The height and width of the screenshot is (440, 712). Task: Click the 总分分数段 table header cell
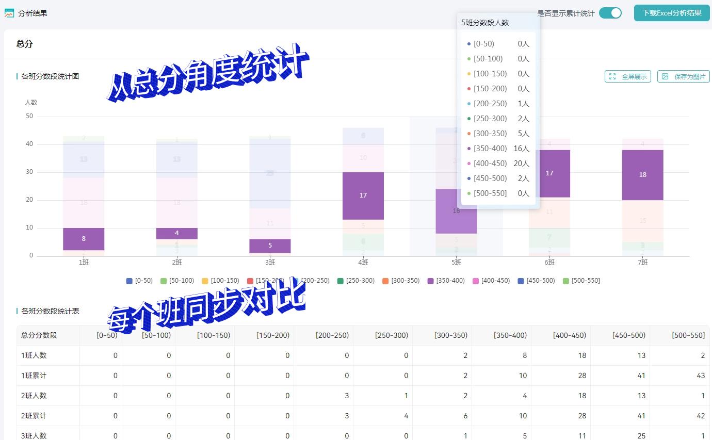click(39, 335)
